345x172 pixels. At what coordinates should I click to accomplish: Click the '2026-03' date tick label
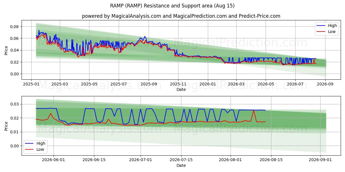[236, 84]
